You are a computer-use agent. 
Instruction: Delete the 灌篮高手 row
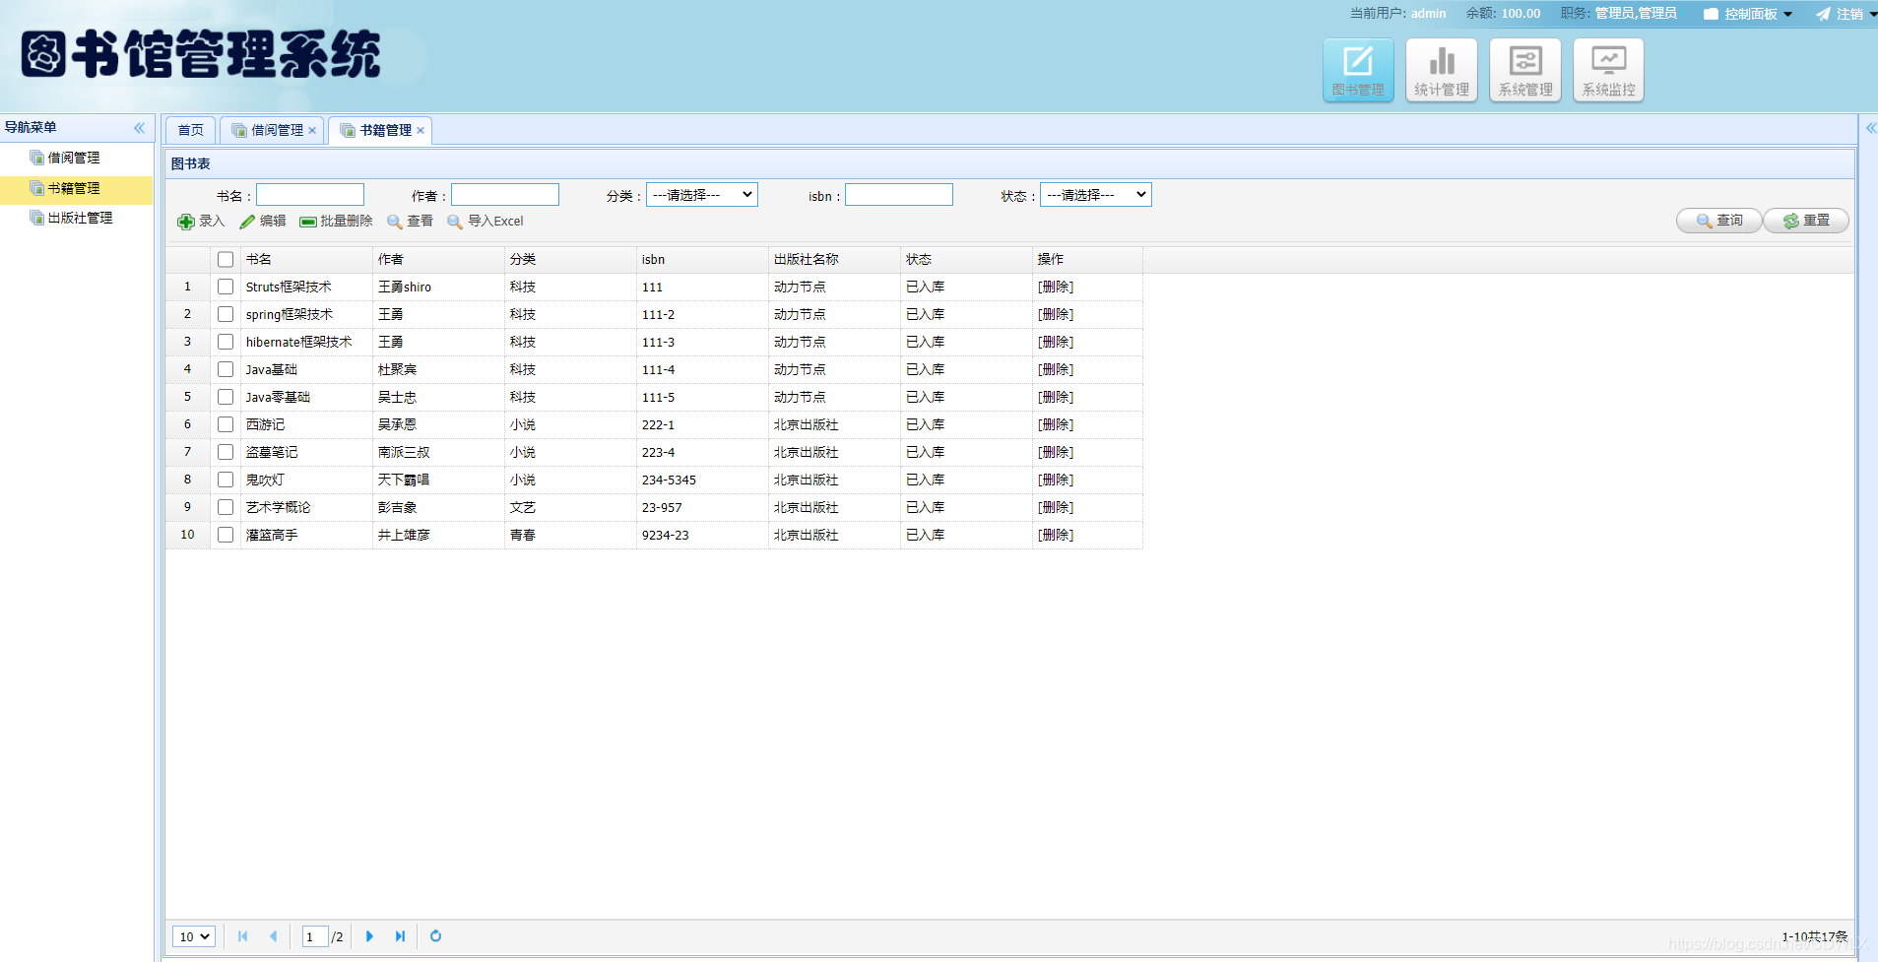coord(1056,535)
